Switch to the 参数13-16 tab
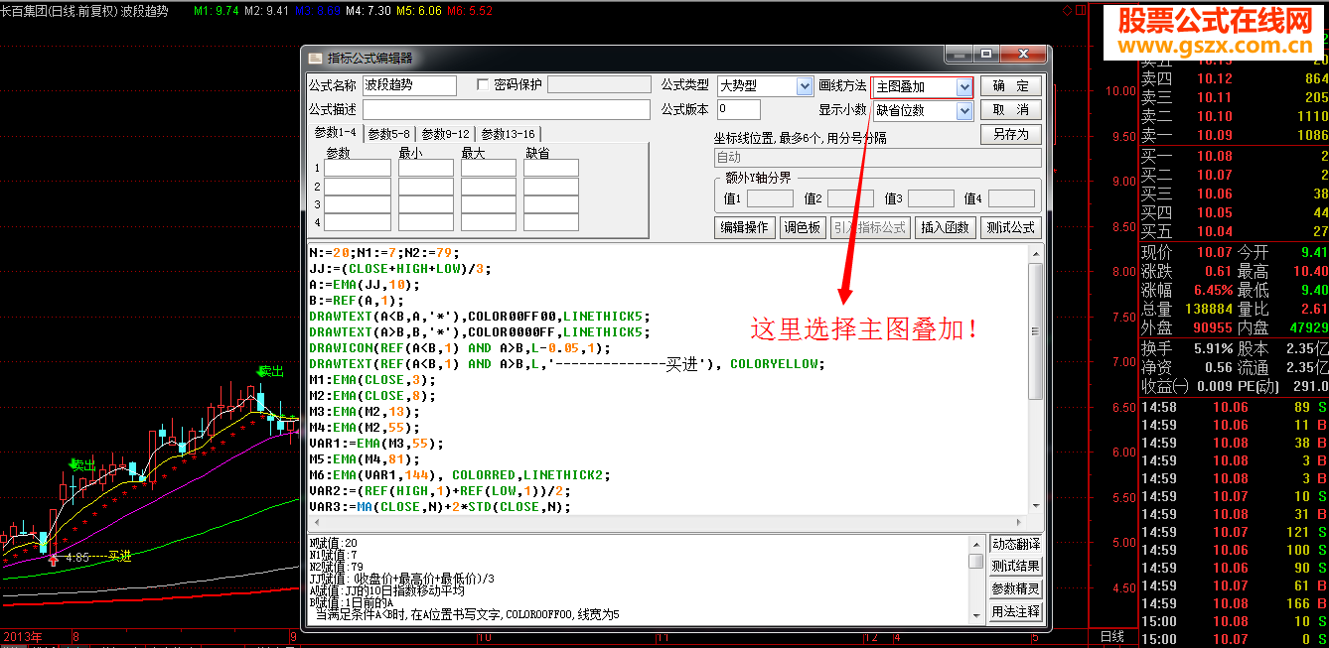The height and width of the screenshot is (648, 1329). click(x=509, y=134)
